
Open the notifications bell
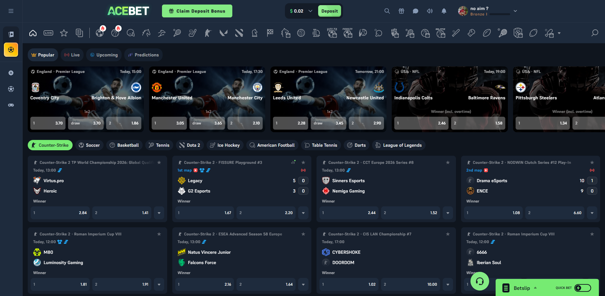pos(444,11)
